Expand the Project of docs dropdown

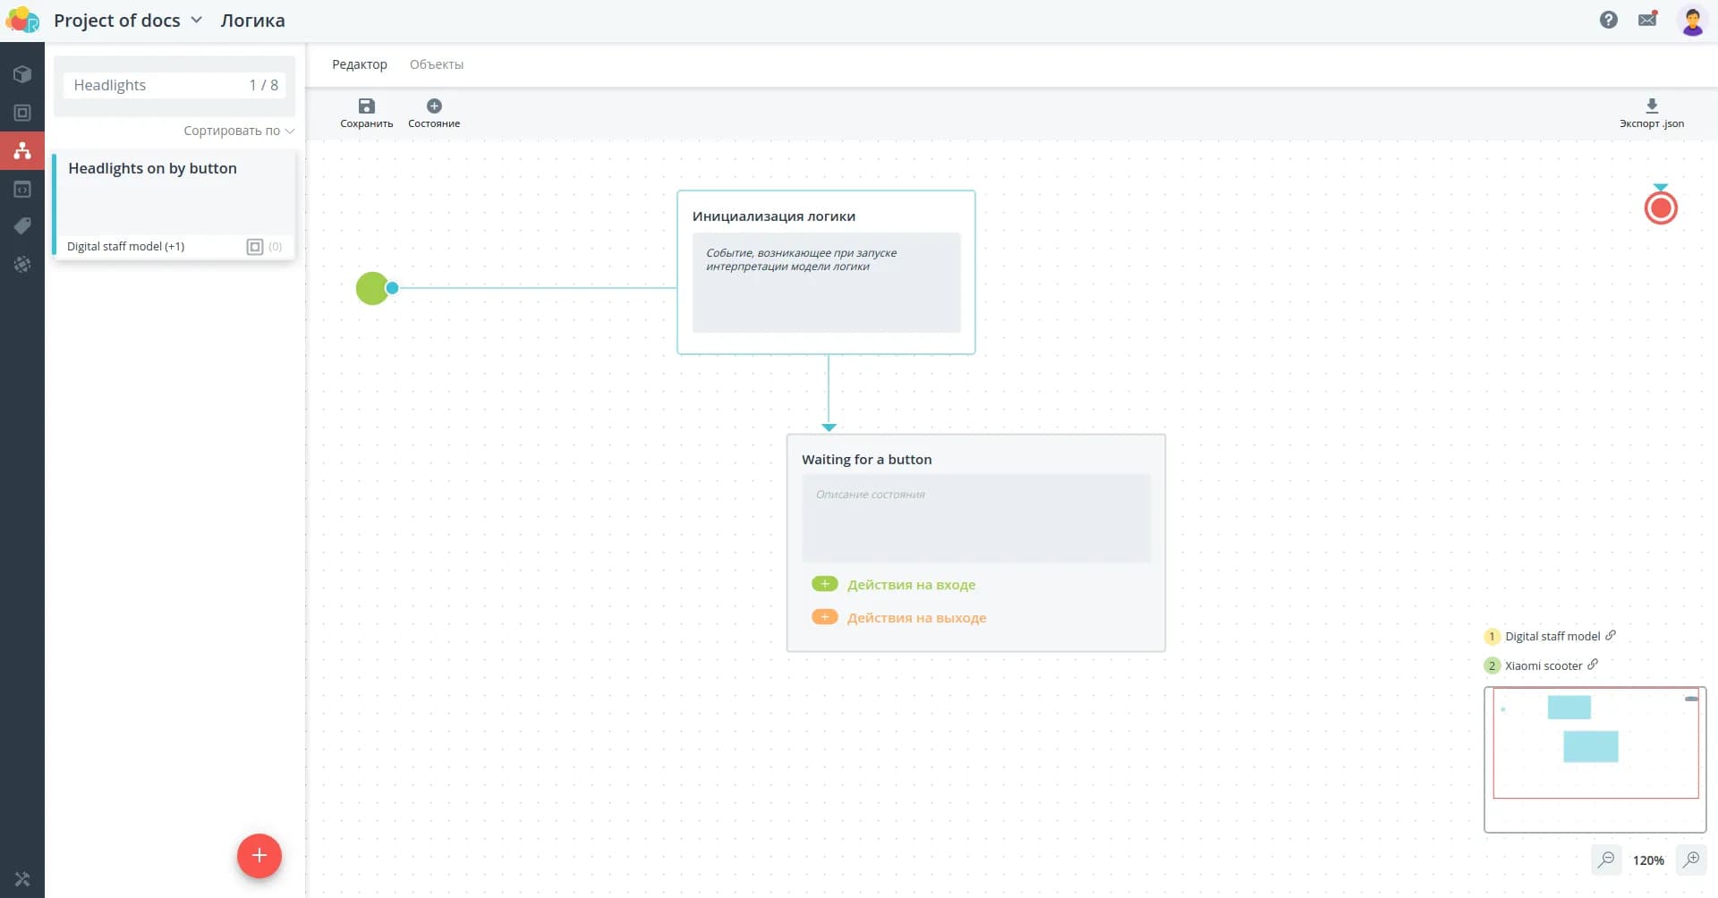click(196, 20)
